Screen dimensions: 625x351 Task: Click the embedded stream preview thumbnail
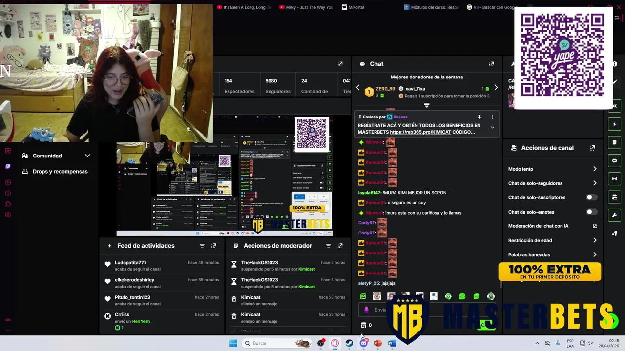(224, 175)
